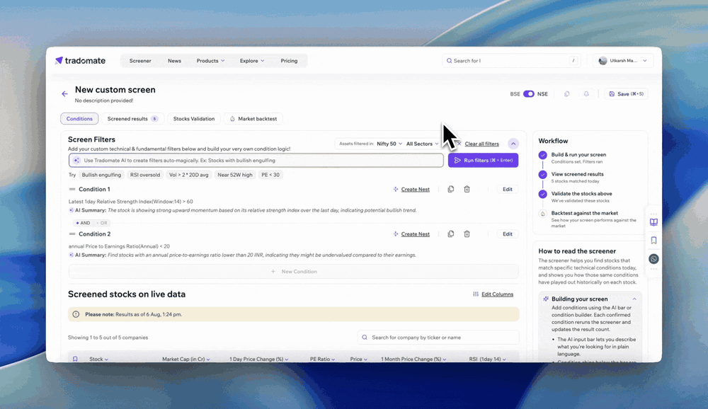This screenshot has width=708, height=409.
Task: Select the OR logic operator
Action: point(102,223)
